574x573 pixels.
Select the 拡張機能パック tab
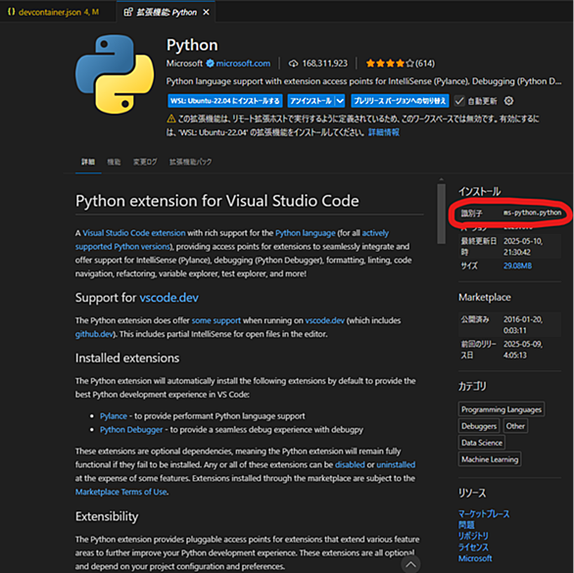(x=190, y=162)
